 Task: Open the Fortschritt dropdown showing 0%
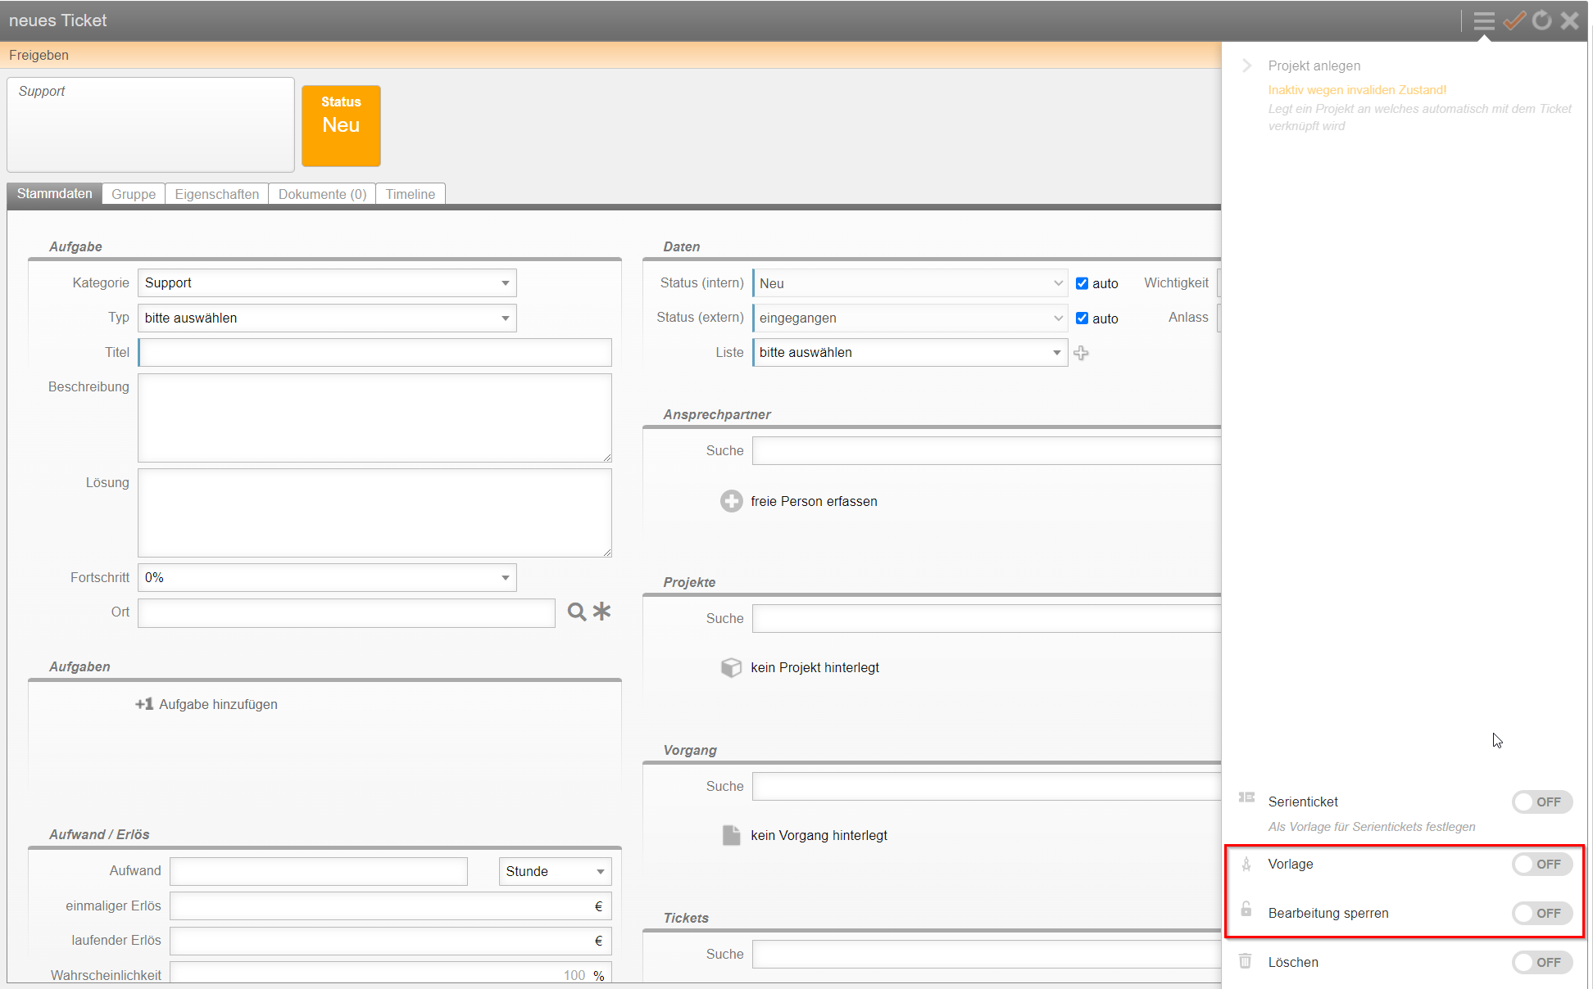click(x=327, y=578)
